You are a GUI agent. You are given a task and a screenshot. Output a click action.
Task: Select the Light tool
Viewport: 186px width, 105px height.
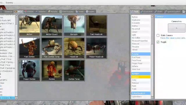[141, 35]
